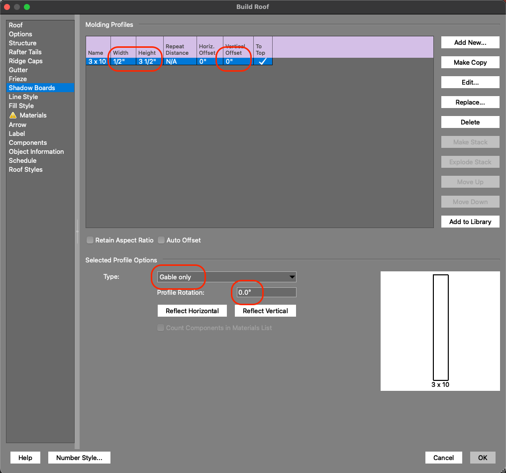Click the Add New... button
The height and width of the screenshot is (473, 506).
(x=470, y=42)
